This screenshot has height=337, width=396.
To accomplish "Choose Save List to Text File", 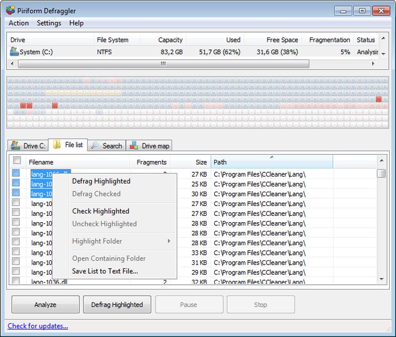I will coord(105,271).
